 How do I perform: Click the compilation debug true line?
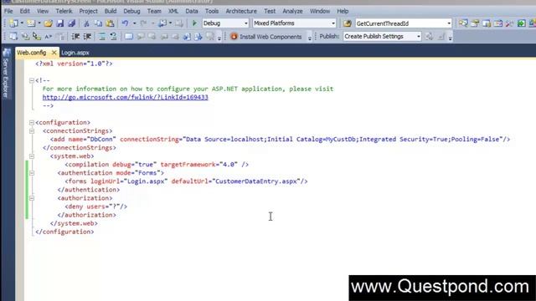[x=157, y=165]
